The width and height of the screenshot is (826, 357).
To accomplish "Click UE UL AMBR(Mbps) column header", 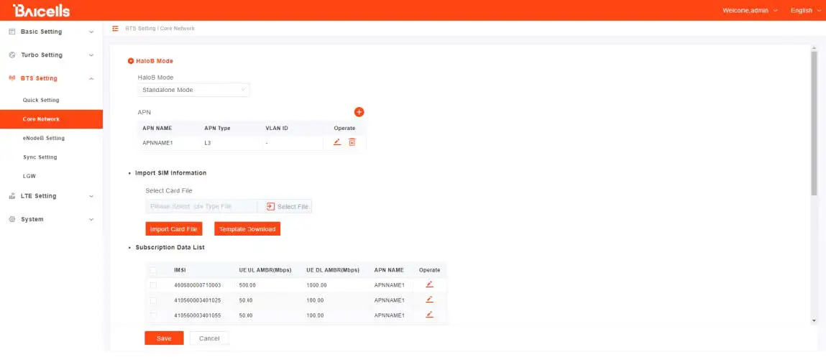I will 265,270.
